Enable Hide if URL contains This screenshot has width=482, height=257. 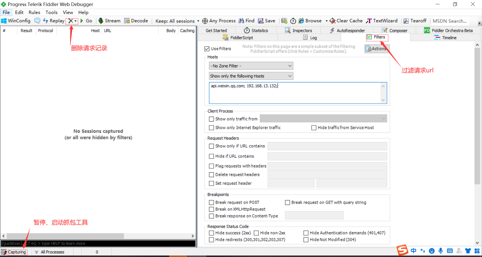tap(211, 156)
